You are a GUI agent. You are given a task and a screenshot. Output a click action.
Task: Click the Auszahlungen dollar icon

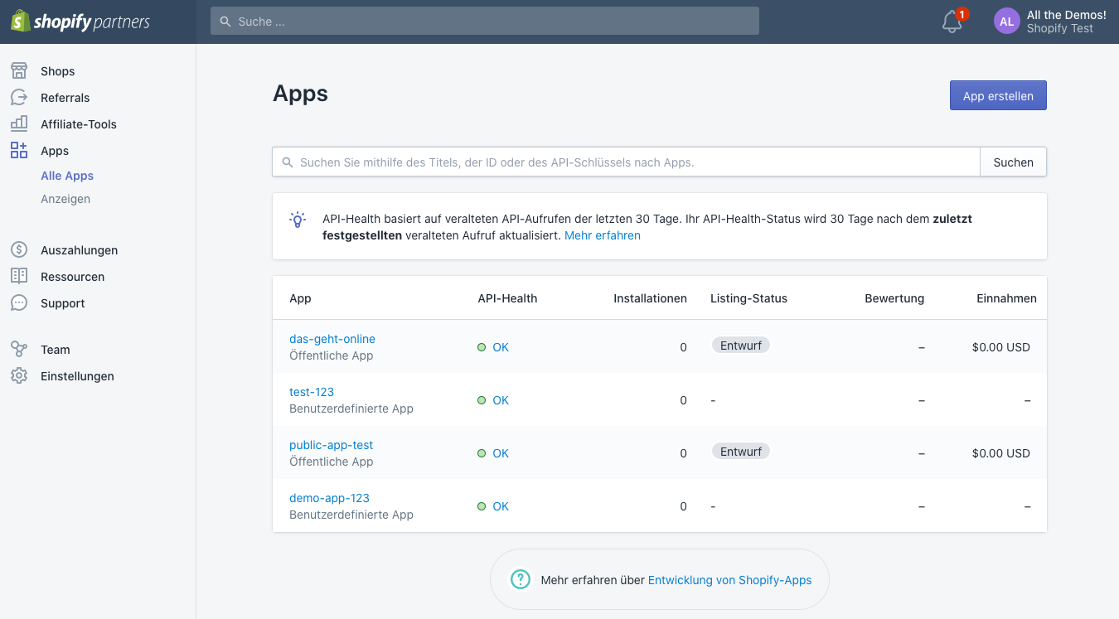point(19,250)
